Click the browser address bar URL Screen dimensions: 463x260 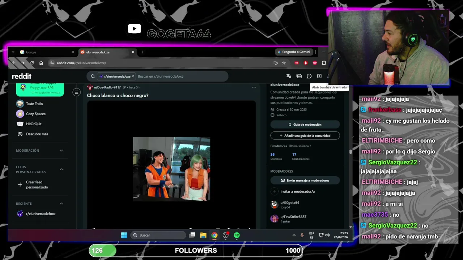[81, 63]
